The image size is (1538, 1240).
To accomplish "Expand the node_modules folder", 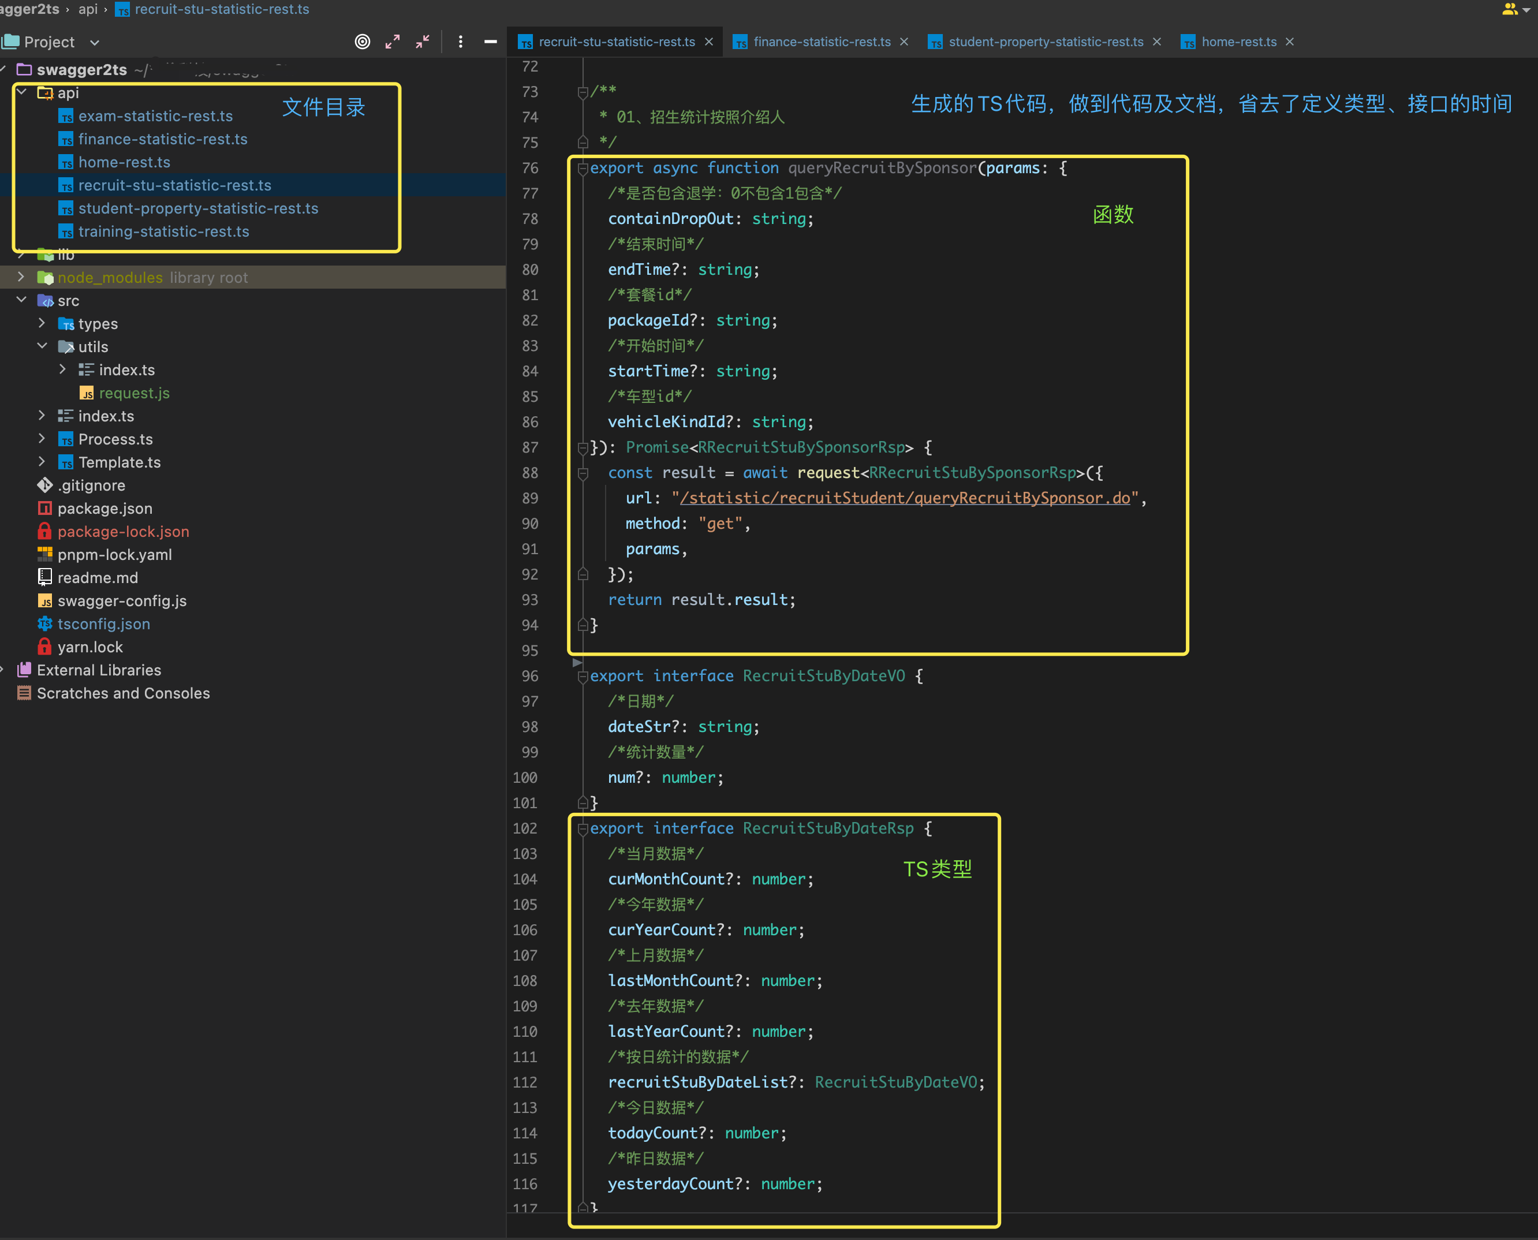I will tap(21, 277).
